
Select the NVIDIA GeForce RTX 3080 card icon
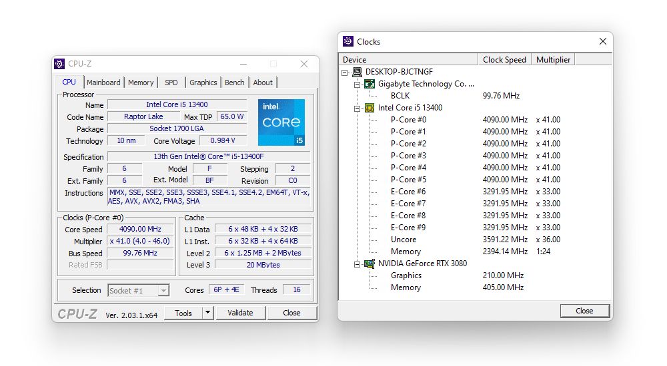(370, 264)
